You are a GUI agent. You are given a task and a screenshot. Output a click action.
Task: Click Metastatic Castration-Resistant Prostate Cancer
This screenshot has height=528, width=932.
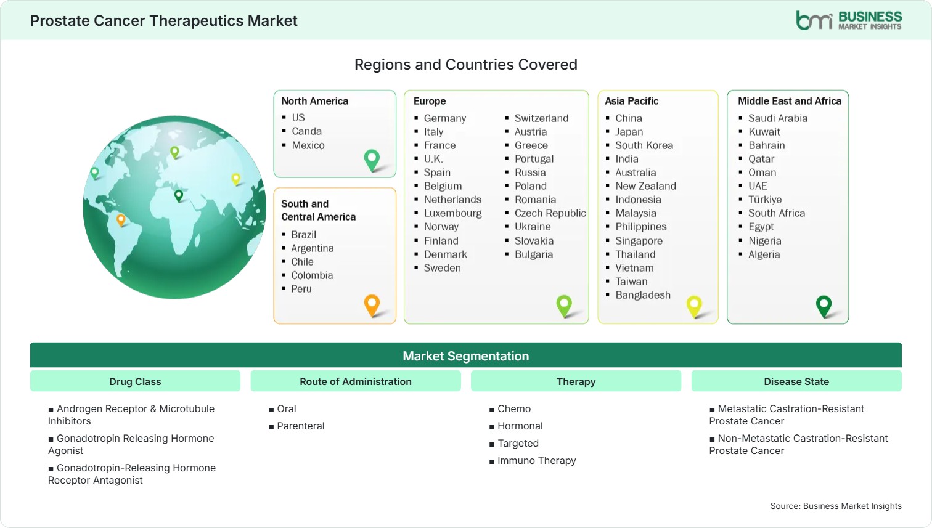point(787,415)
